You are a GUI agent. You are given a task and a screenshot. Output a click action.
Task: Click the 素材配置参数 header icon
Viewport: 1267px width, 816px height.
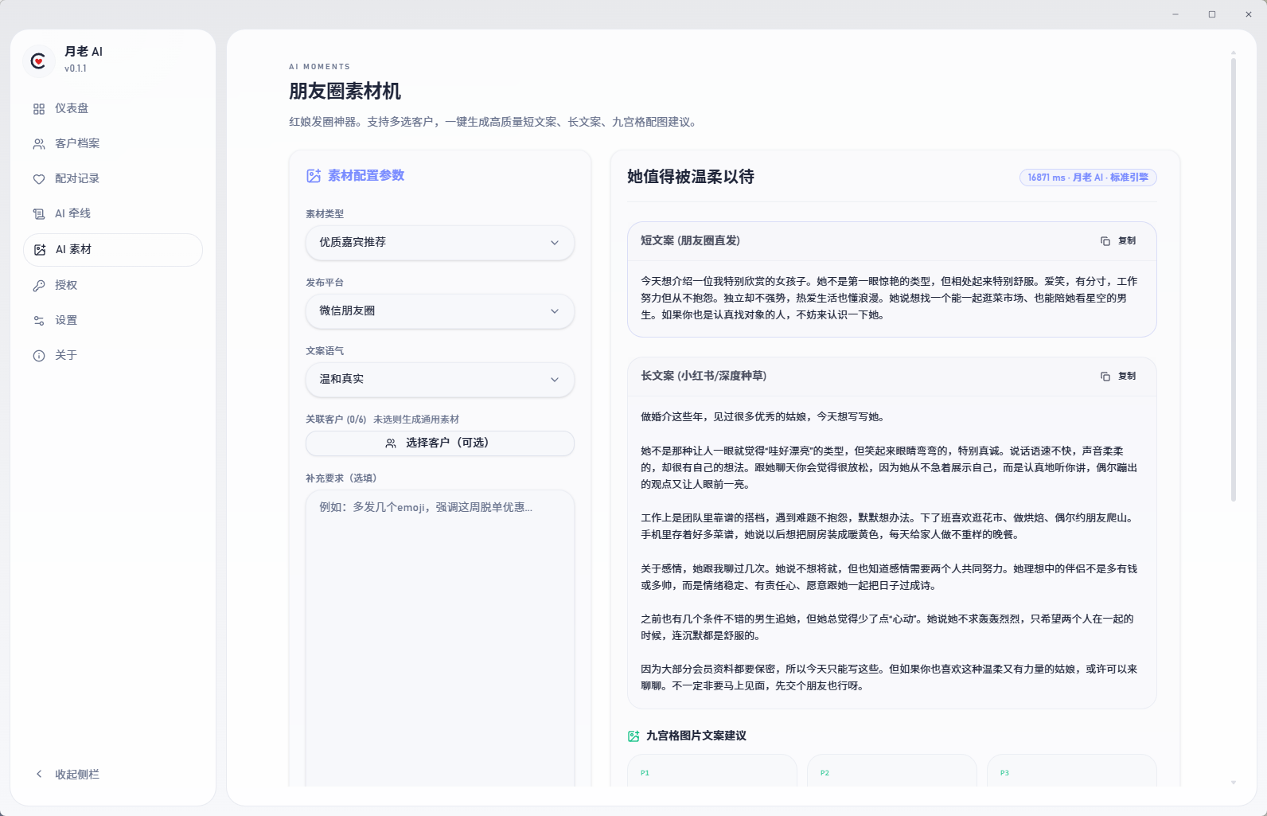pyautogui.click(x=314, y=176)
